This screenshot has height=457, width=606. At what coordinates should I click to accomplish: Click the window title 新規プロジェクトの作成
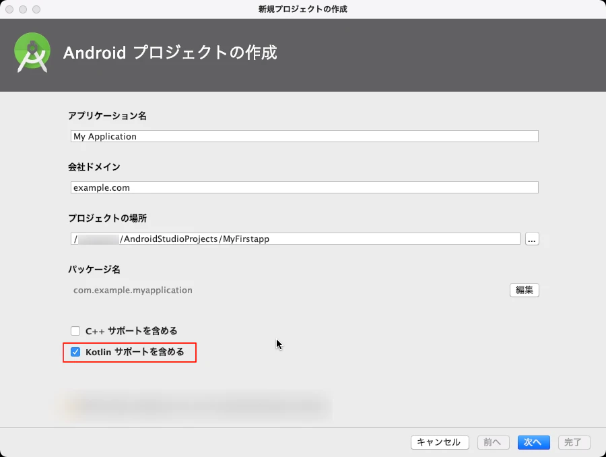click(302, 9)
